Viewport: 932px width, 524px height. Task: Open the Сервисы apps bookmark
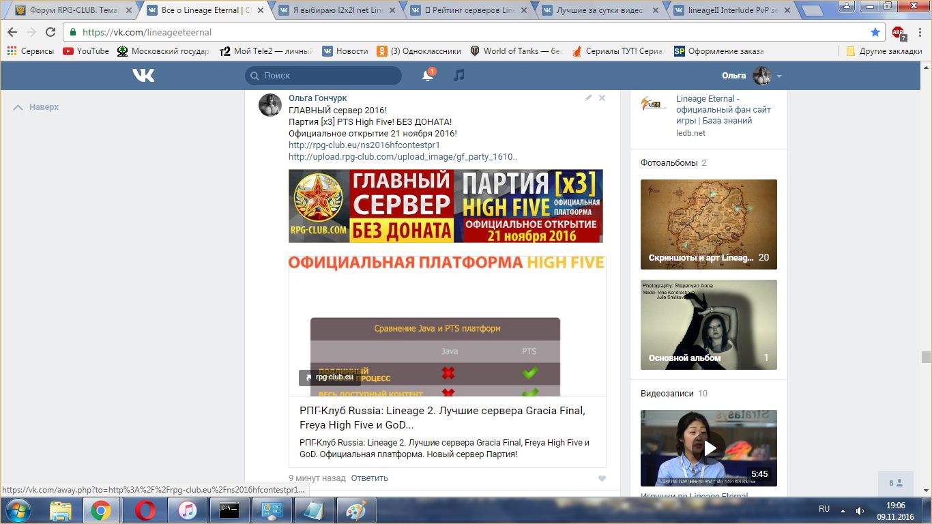pos(31,51)
